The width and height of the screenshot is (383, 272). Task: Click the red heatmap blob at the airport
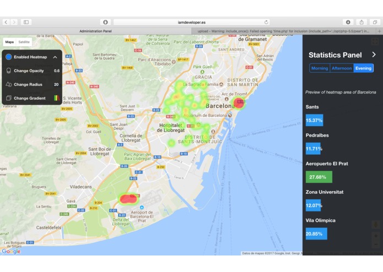128,199
